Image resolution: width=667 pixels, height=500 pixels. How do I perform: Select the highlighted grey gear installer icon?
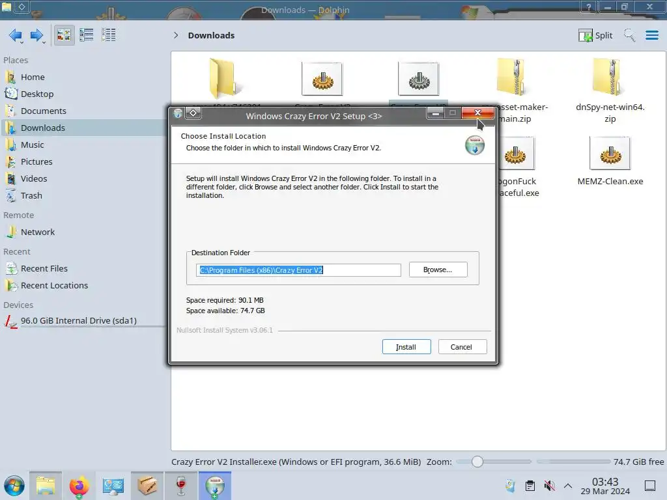(419, 79)
